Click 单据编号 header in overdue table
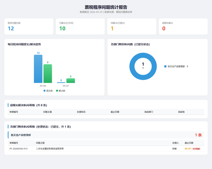212x169 pixels. coord(14,112)
